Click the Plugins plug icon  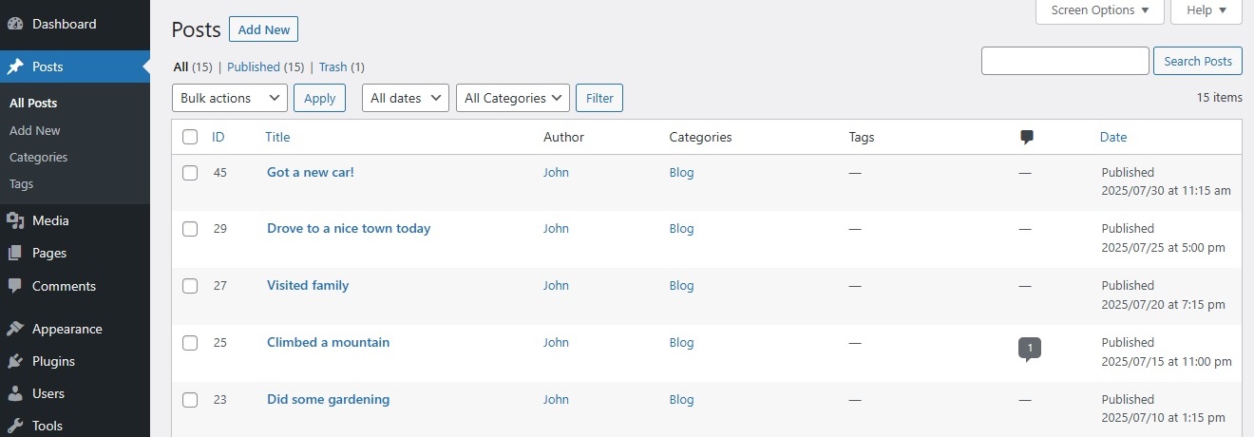(x=15, y=361)
